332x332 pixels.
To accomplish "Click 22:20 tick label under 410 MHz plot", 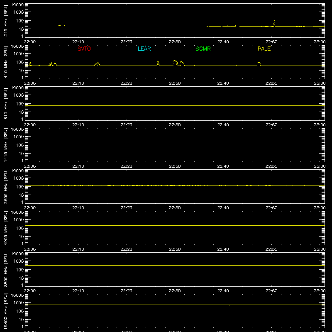I will 127,83.
